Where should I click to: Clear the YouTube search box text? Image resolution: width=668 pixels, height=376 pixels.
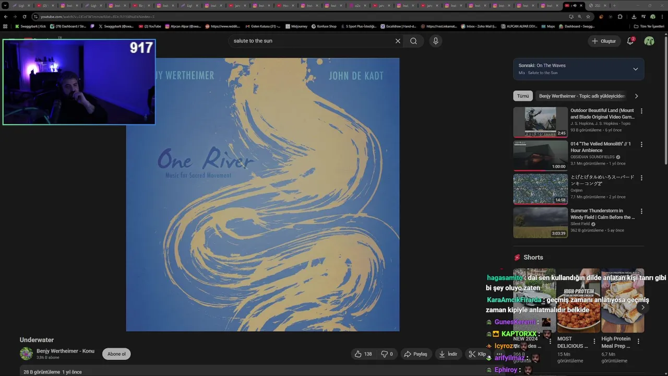398,41
